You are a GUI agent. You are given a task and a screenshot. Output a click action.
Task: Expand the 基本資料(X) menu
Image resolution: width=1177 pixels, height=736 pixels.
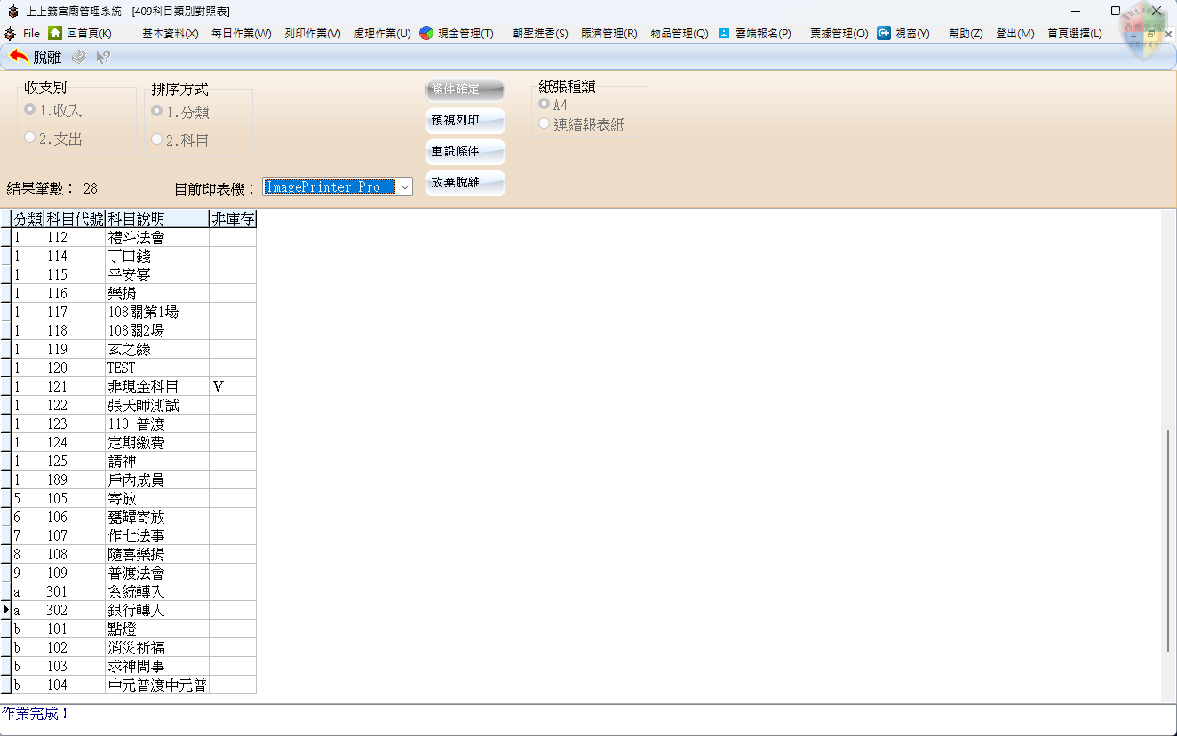click(170, 33)
